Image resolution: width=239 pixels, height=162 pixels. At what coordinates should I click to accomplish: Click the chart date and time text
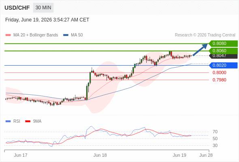point(47,20)
